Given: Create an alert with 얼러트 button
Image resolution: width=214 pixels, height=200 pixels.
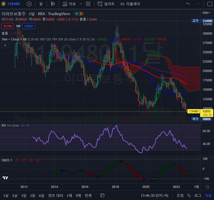Looking at the screenshot, I should click(106, 4).
